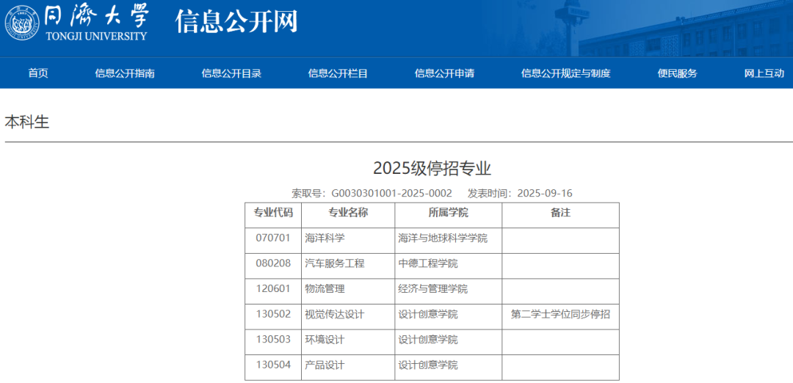Click the 2025级停招专业 page title
793x383 pixels.
(x=432, y=168)
